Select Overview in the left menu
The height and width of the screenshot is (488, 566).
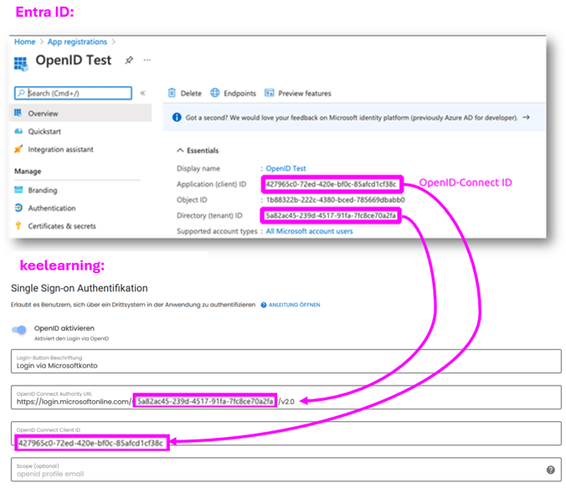[42, 112]
